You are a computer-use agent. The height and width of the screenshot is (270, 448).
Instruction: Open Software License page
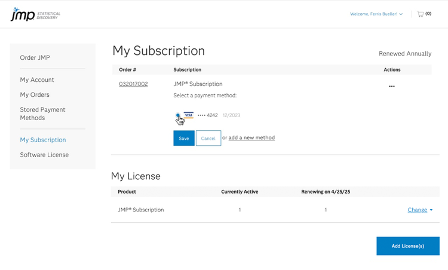point(44,155)
